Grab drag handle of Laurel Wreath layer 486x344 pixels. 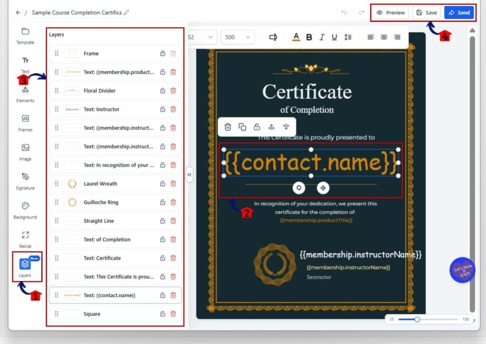(x=56, y=184)
